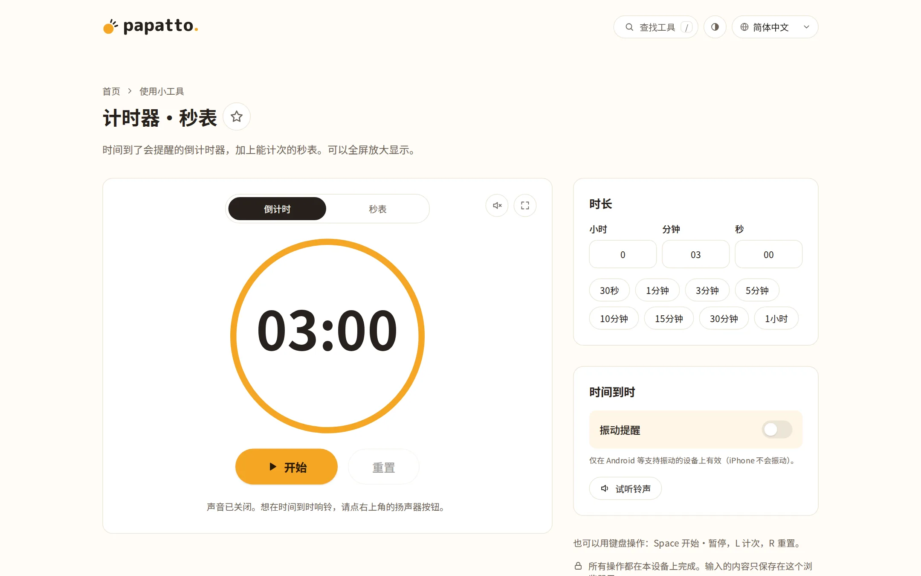921x576 pixels.
Task: Add page to favorites with star icon
Action: (237, 116)
